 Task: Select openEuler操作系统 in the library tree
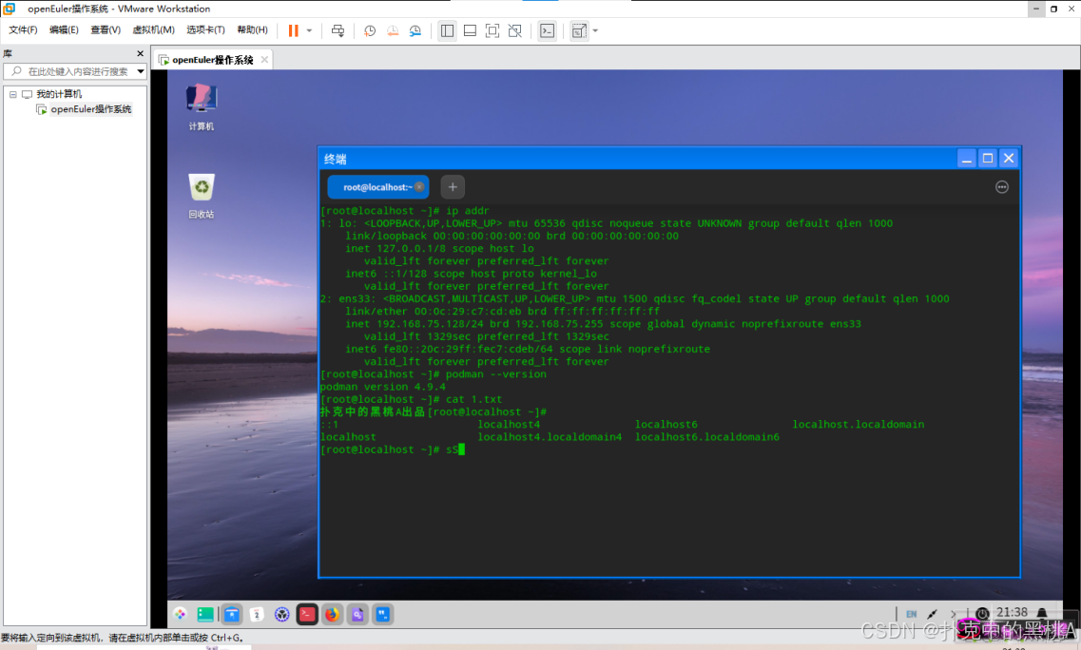click(90, 109)
